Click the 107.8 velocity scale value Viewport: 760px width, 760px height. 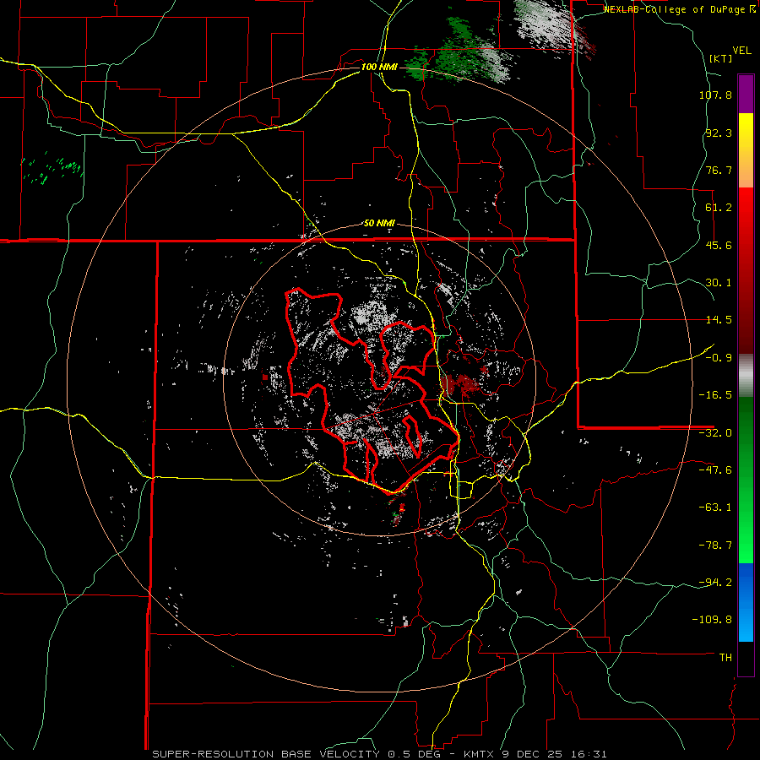click(715, 95)
